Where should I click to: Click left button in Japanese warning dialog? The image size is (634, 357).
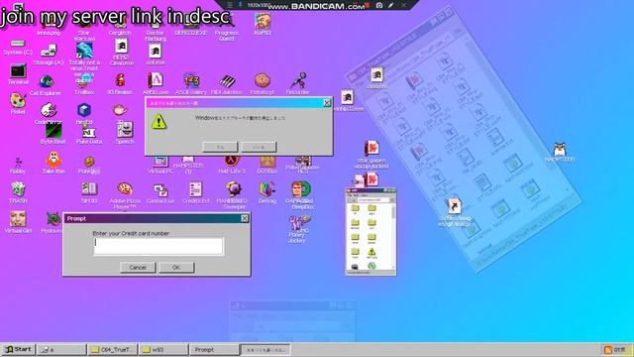tap(220, 148)
